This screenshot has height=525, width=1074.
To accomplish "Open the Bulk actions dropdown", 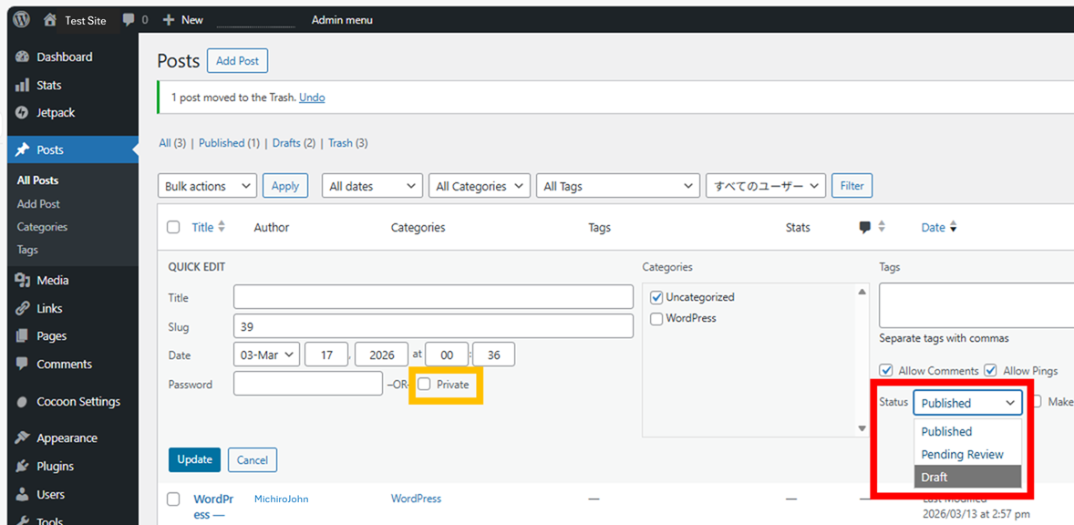I will point(207,186).
